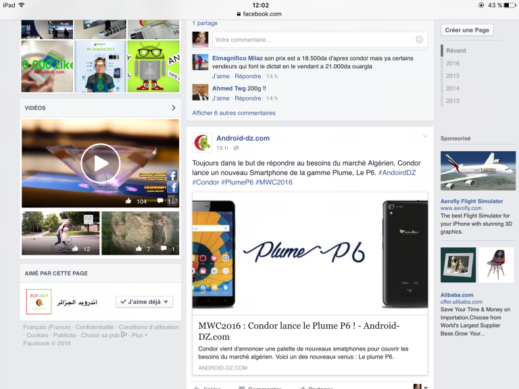The height and width of the screenshot is (389, 519).
Task: Click the #Condor hashtag
Action: point(205,182)
